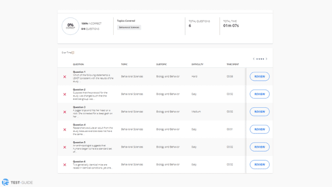Click the 0/6 Questions label
The height and width of the screenshot is (187, 332).
point(90,29)
